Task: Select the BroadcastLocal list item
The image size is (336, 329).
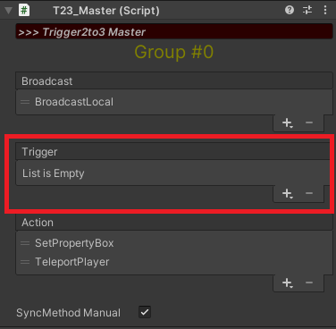Action: [x=174, y=102]
